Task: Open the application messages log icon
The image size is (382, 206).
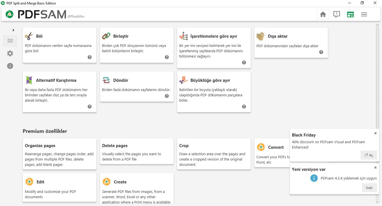Action: pos(337,15)
